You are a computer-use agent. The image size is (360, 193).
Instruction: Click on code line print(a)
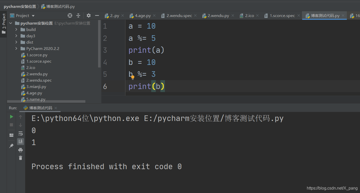pos(146,50)
